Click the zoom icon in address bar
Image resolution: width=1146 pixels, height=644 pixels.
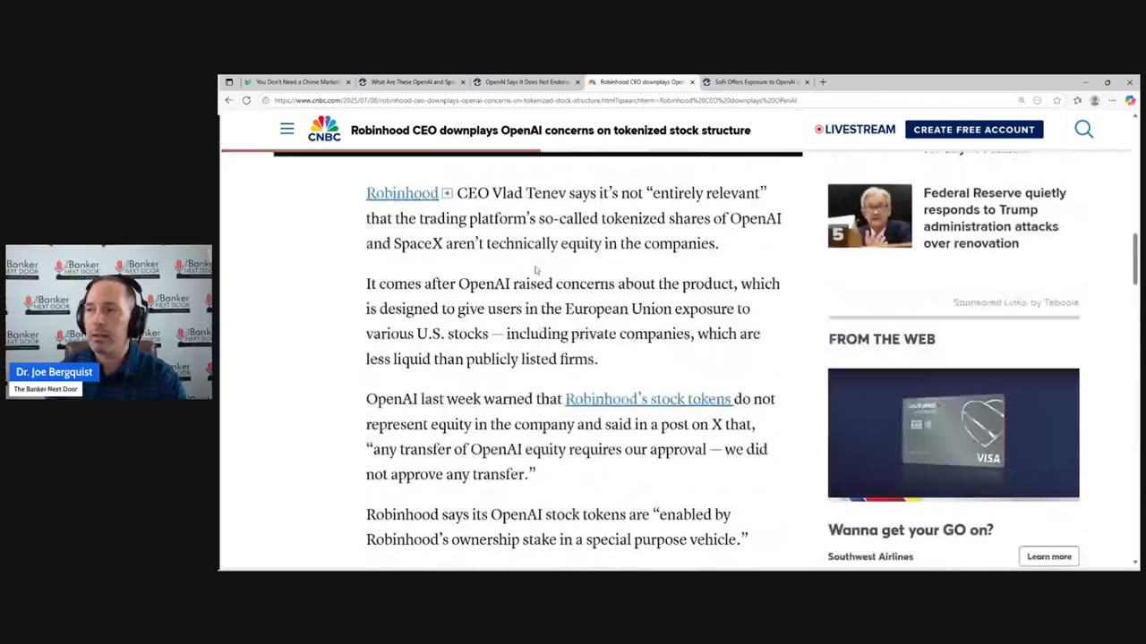pyautogui.click(x=1022, y=100)
